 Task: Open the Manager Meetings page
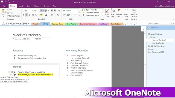[155, 34]
